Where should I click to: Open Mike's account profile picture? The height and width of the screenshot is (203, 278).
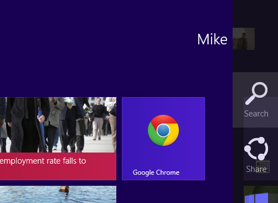[x=244, y=39]
